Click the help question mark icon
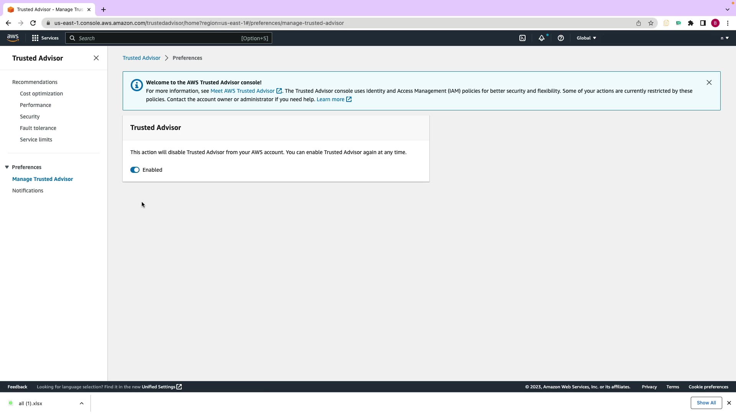Screen dimensions: 736x414 [x=561, y=38]
